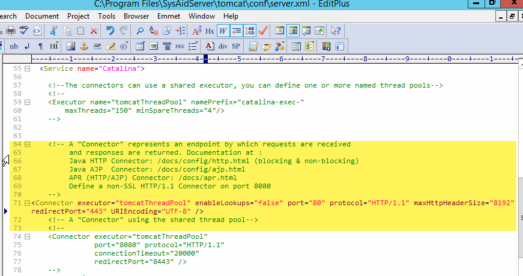Toggle the highlighted document window toolbar button
523x276 pixels.
(293, 31)
